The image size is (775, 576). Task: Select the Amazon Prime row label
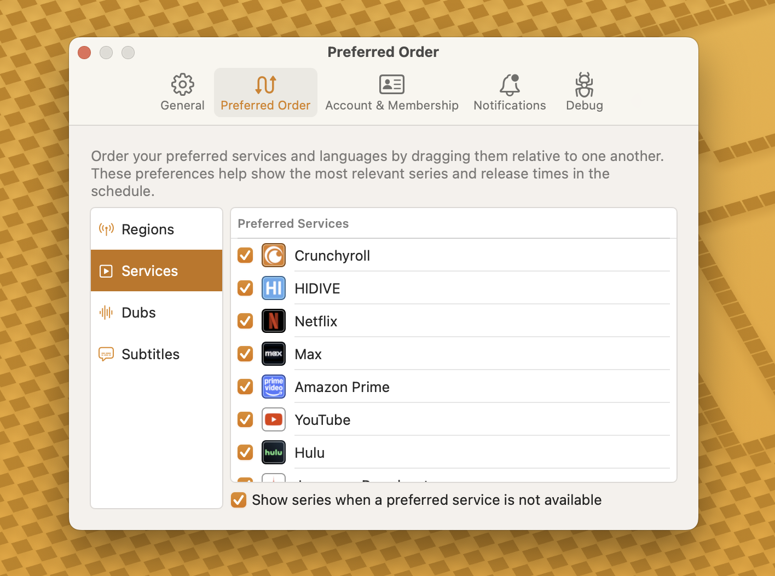[342, 387]
